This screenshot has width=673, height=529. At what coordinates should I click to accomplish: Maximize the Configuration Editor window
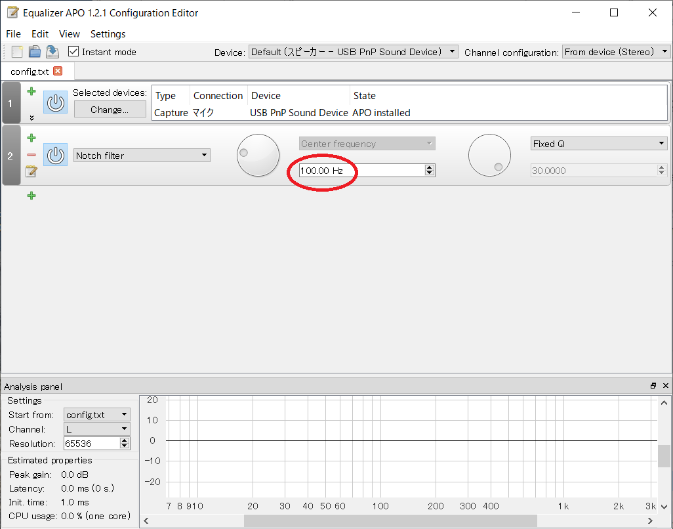coord(614,12)
